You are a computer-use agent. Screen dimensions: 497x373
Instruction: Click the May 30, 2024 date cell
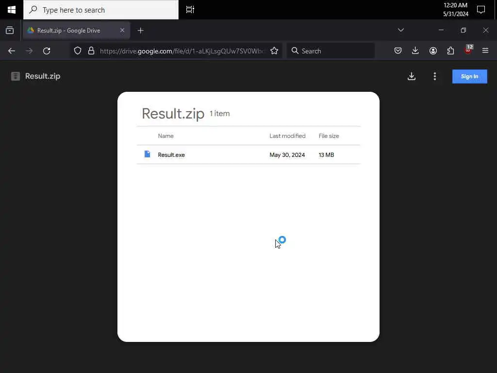pyautogui.click(x=287, y=155)
